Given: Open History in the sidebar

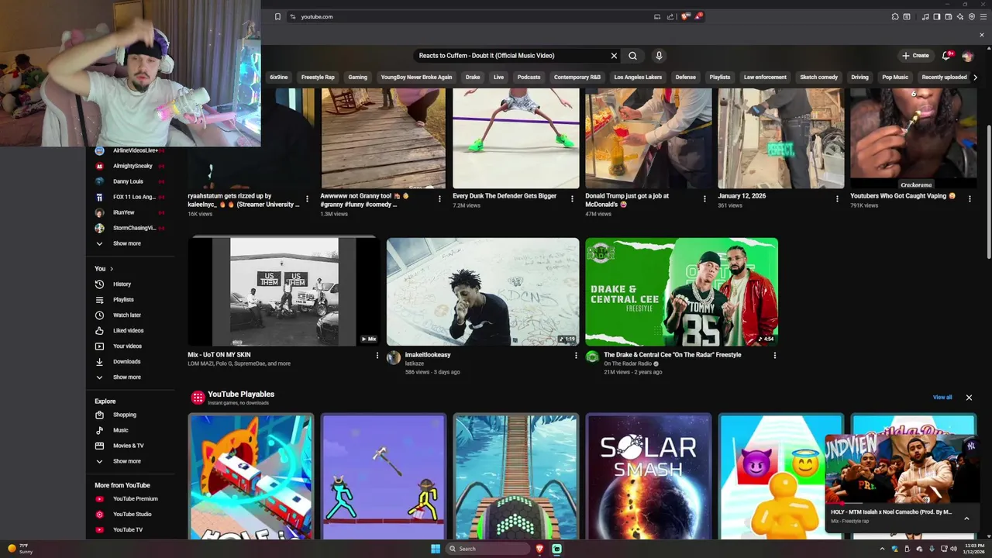Looking at the screenshot, I should click(122, 284).
